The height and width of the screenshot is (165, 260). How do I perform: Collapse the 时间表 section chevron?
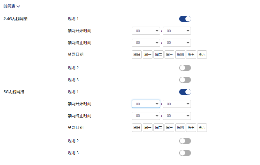(18, 6)
